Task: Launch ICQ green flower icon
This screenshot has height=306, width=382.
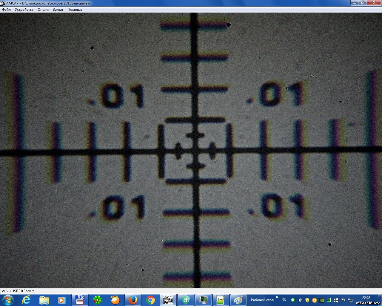Action: coord(98,300)
